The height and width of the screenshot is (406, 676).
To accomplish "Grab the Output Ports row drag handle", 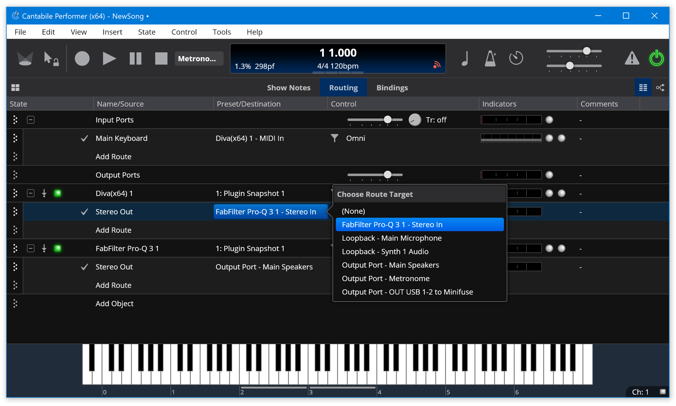I will [15, 175].
